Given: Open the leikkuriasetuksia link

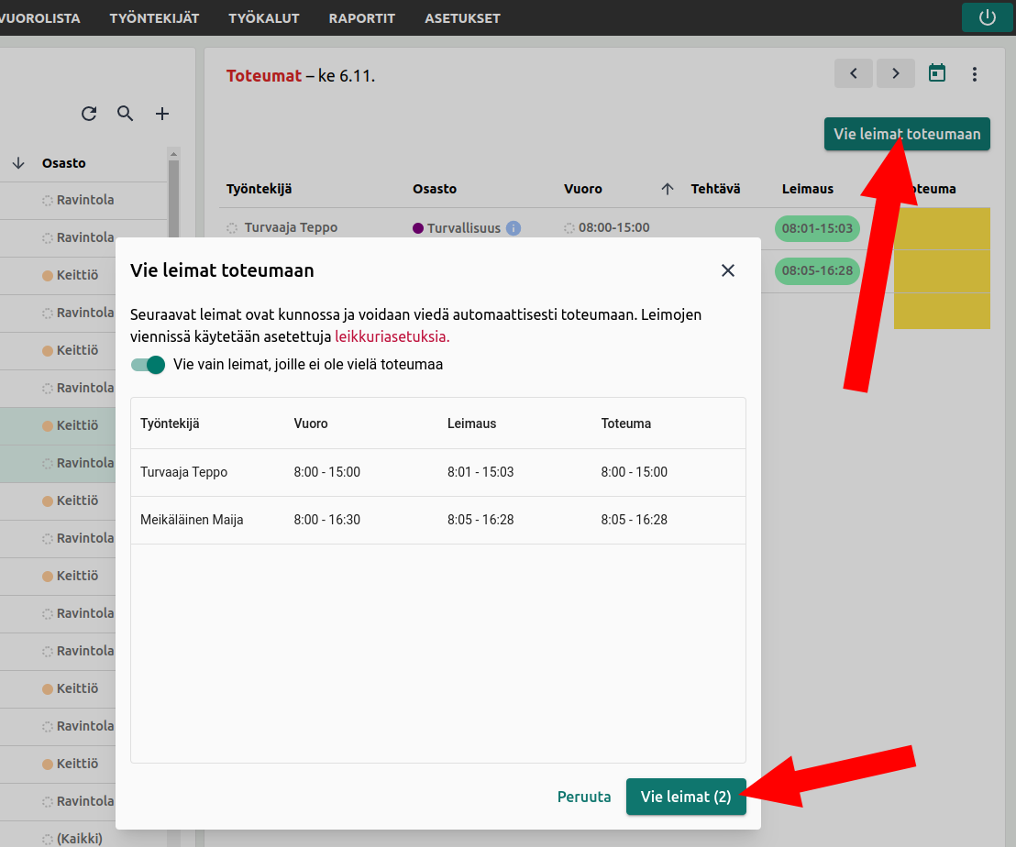Looking at the screenshot, I should tap(392, 336).
